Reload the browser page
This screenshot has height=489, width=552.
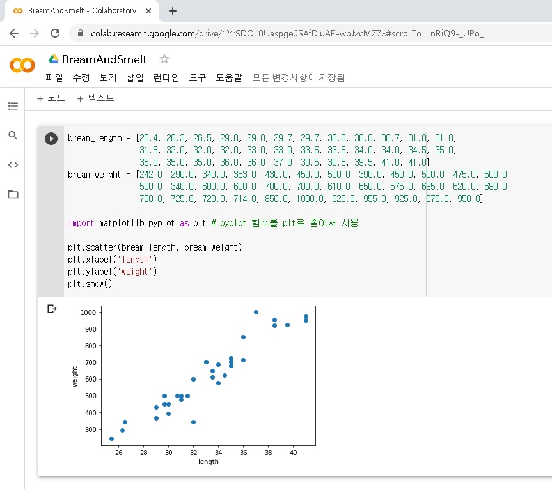[x=55, y=33]
